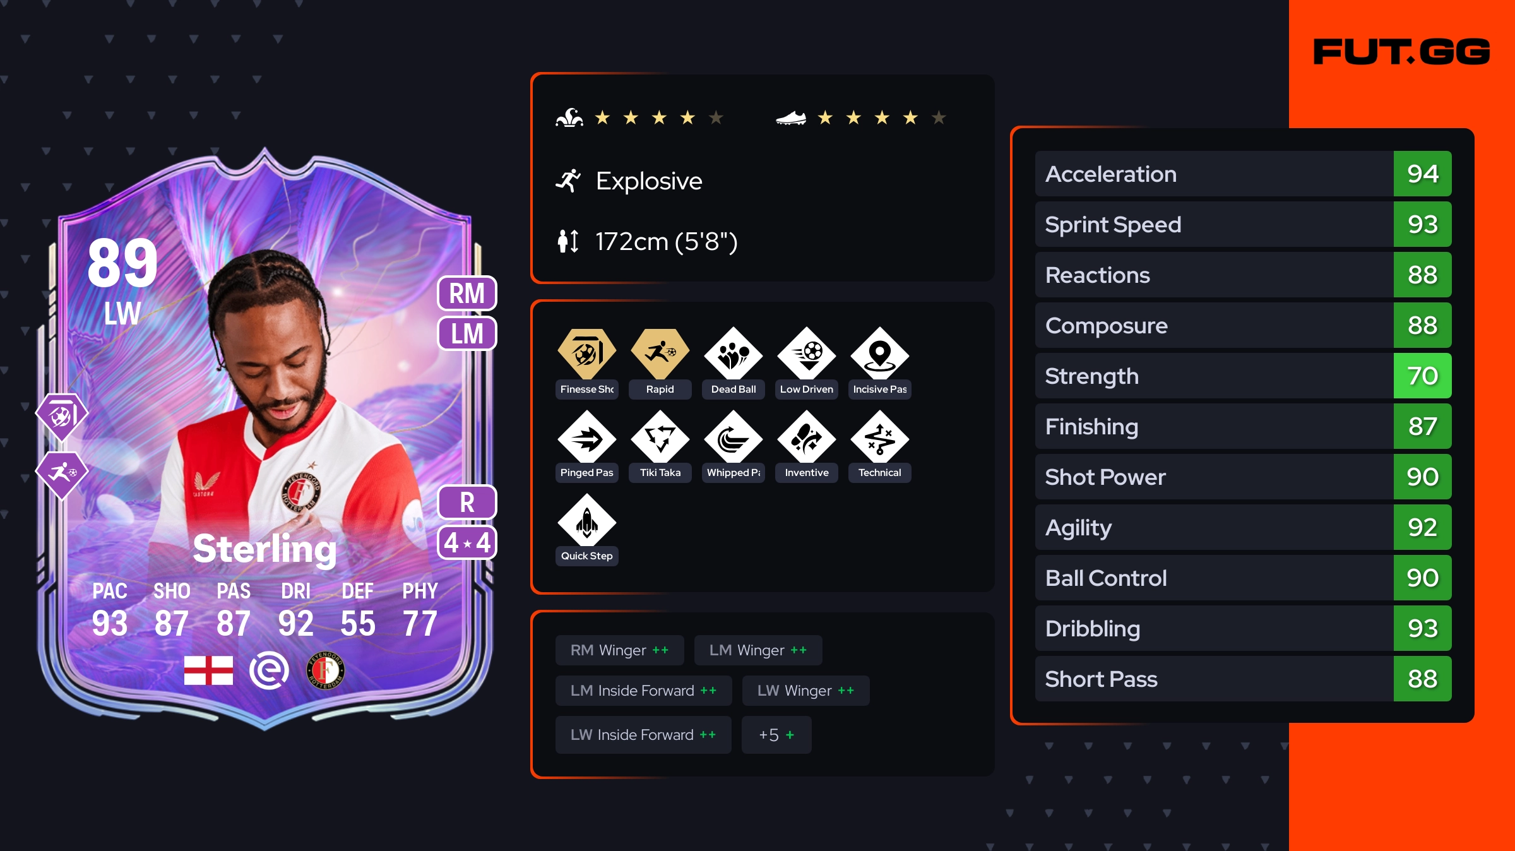Select the Rapid playstyle icon
The image size is (1515, 851).
click(x=660, y=354)
